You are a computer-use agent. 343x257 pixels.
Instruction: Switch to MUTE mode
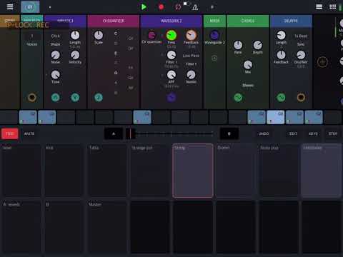tap(29, 133)
